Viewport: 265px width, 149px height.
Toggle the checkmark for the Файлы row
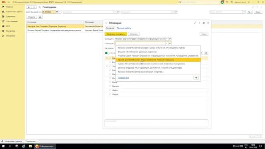[110, 90]
